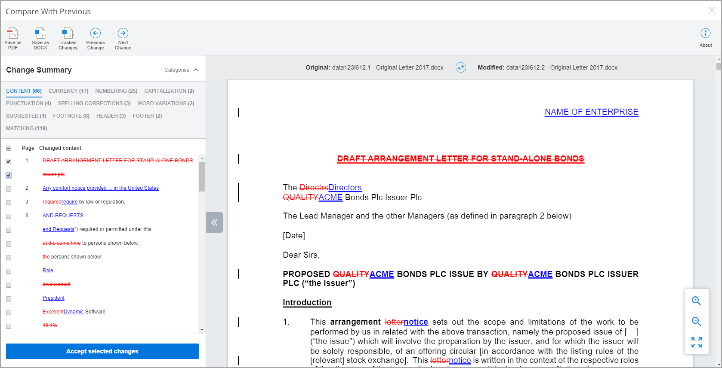722x368 pixels.
Task: Select all changes via header checkbox
Action: click(9, 148)
